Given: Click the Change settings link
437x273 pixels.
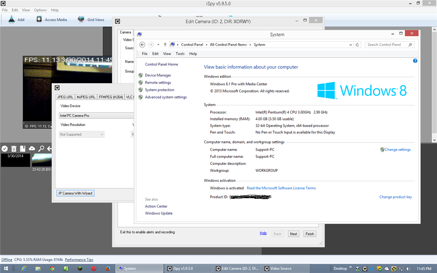Looking at the screenshot, I should (397, 150).
